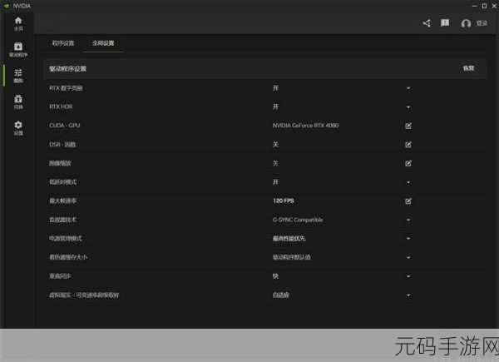Viewport: 499px width, 362px height.
Task: Click the DSR row "关" value
Action: click(275, 144)
